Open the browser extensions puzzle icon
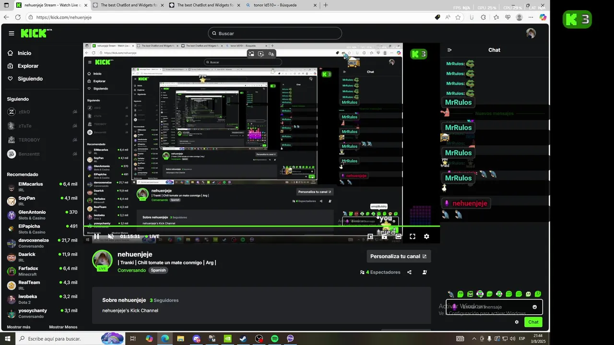 [483, 17]
